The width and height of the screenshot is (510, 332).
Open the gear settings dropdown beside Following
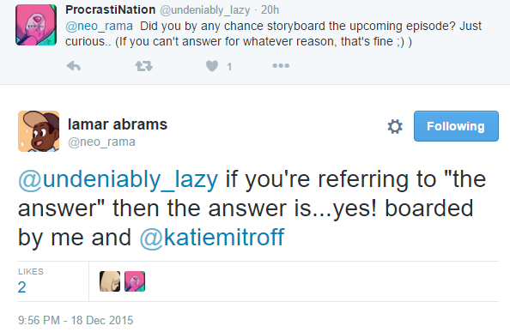click(x=395, y=126)
